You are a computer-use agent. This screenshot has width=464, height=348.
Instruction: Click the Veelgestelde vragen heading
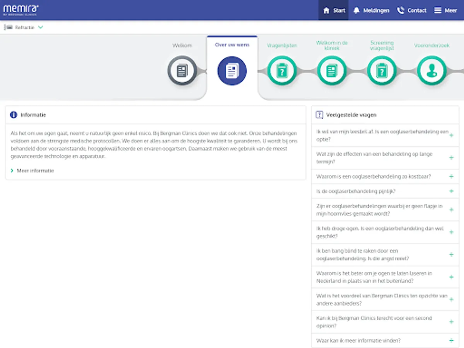point(351,115)
